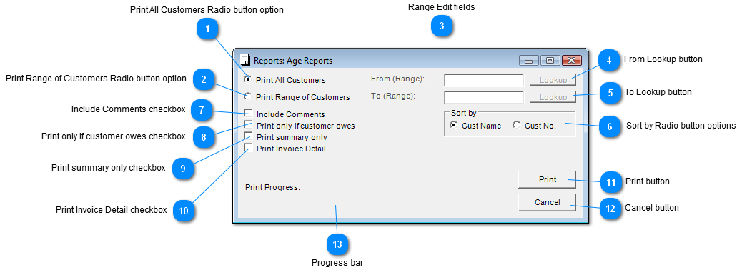Image resolution: width=742 pixels, height=270 pixels.
Task: Maximize the Age Reports window
Action: tap(550, 61)
